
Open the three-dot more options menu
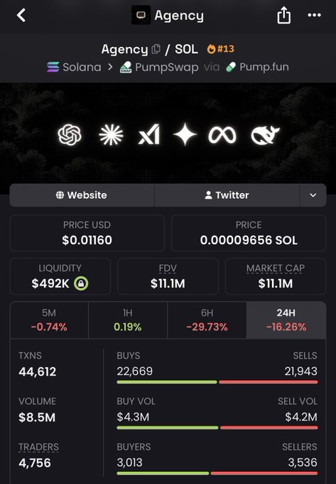(314, 15)
